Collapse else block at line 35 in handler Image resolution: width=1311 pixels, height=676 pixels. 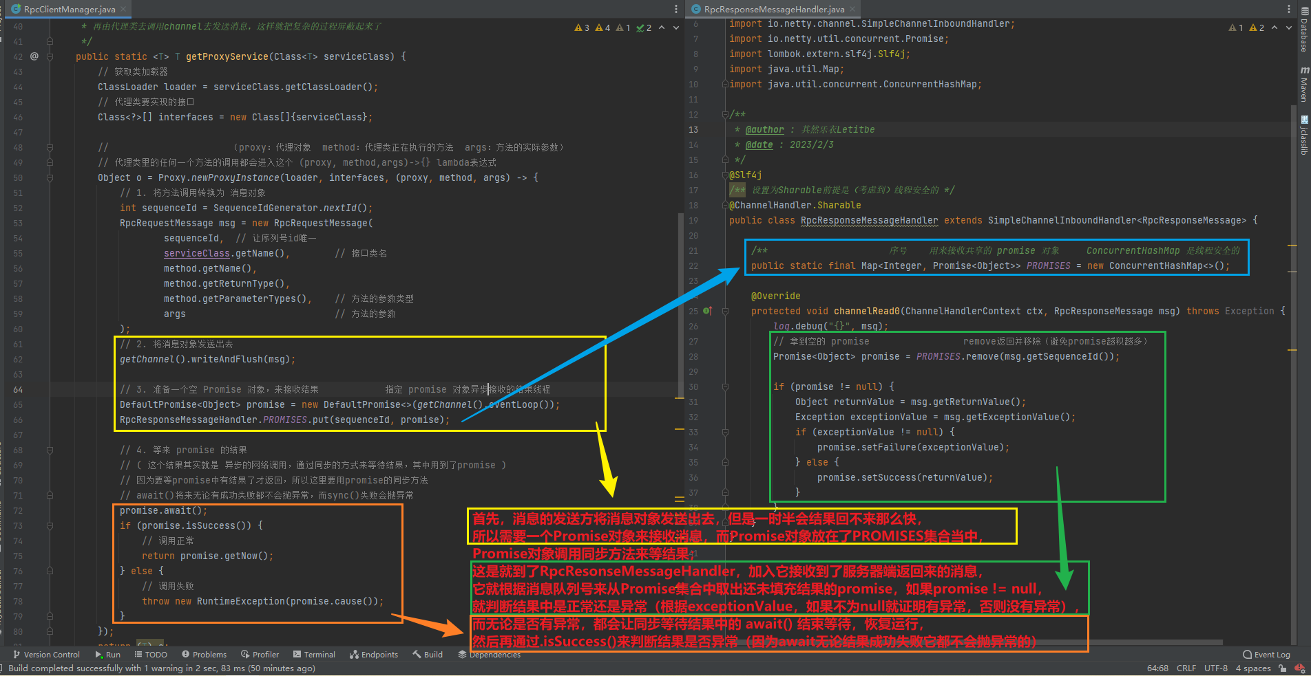(x=725, y=462)
